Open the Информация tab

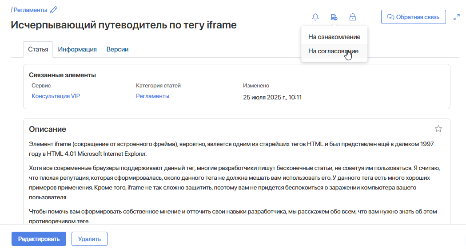point(77,49)
